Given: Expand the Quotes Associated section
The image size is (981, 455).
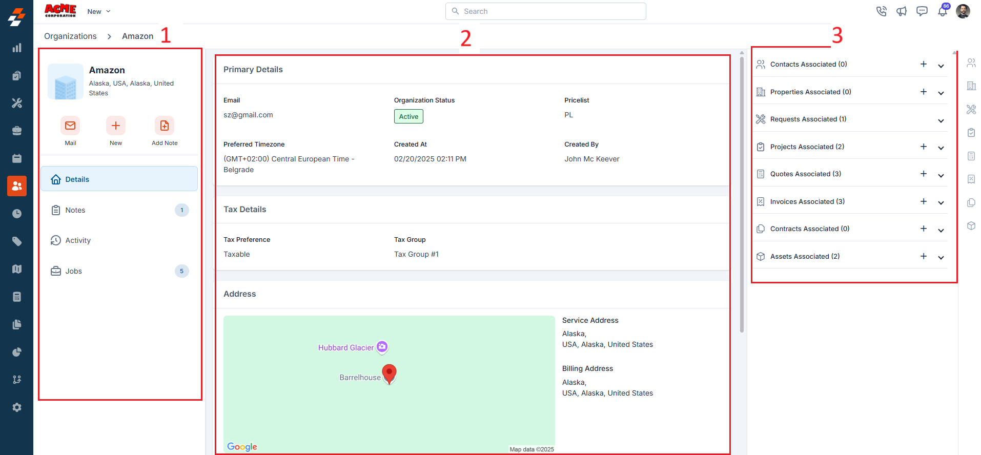Looking at the screenshot, I should tap(941, 176).
